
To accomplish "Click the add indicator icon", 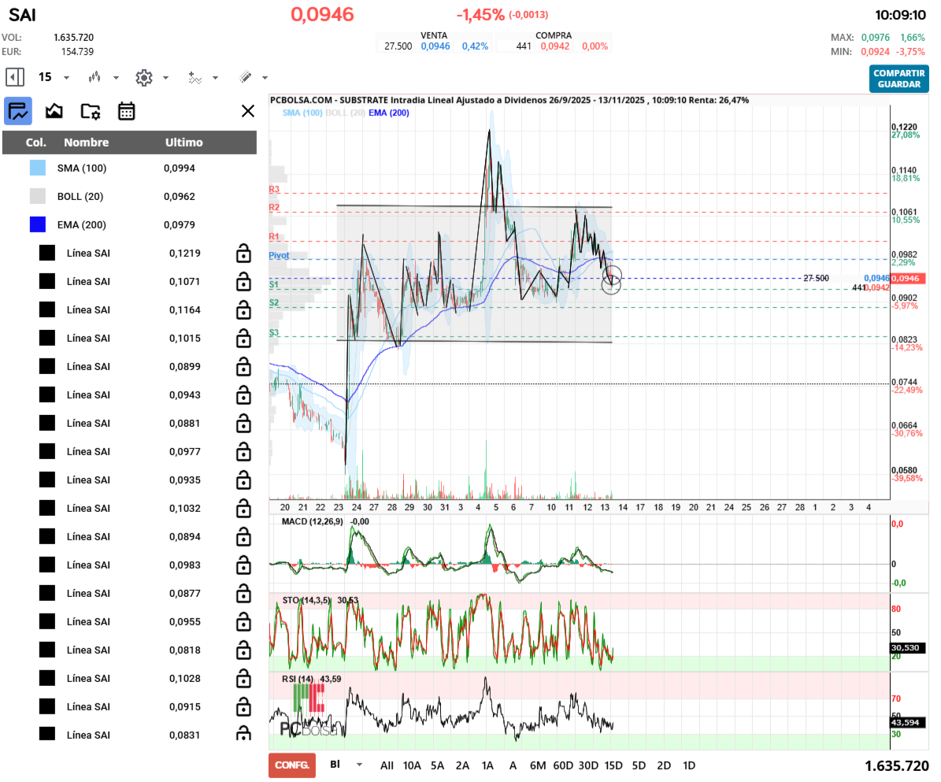I will tap(195, 77).
